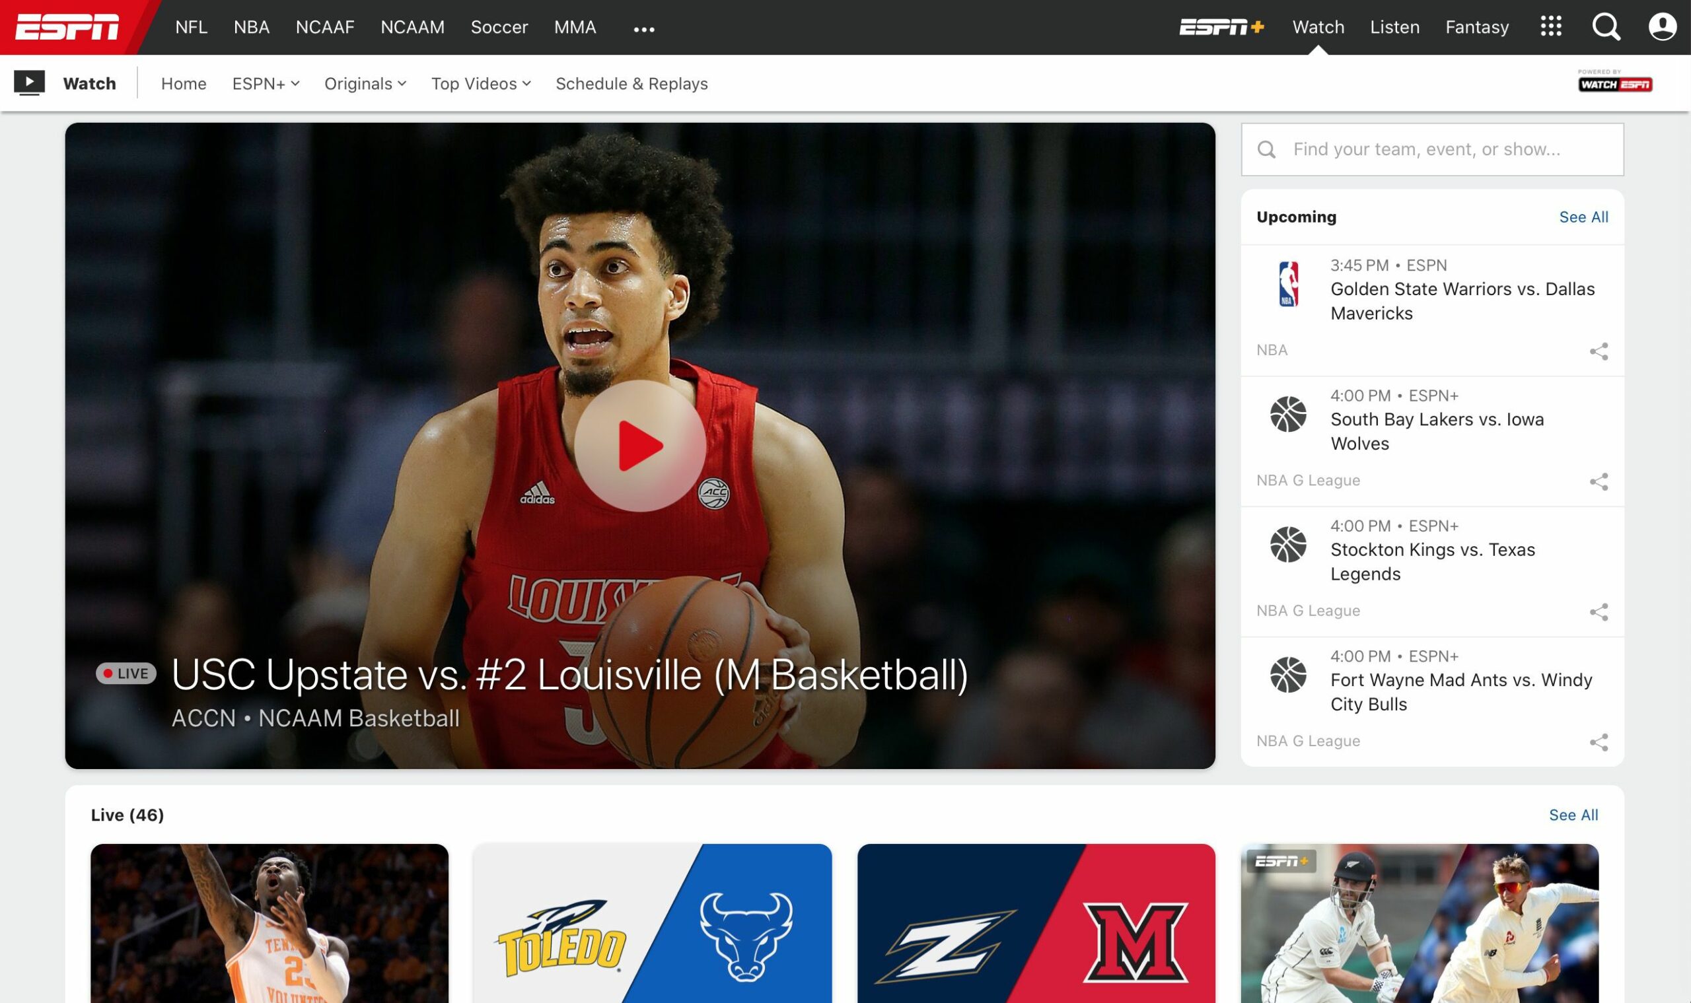Click the 3:45 PM • ESPN time label
This screenshot has height=1003, width=1691.
(1388, 265)
